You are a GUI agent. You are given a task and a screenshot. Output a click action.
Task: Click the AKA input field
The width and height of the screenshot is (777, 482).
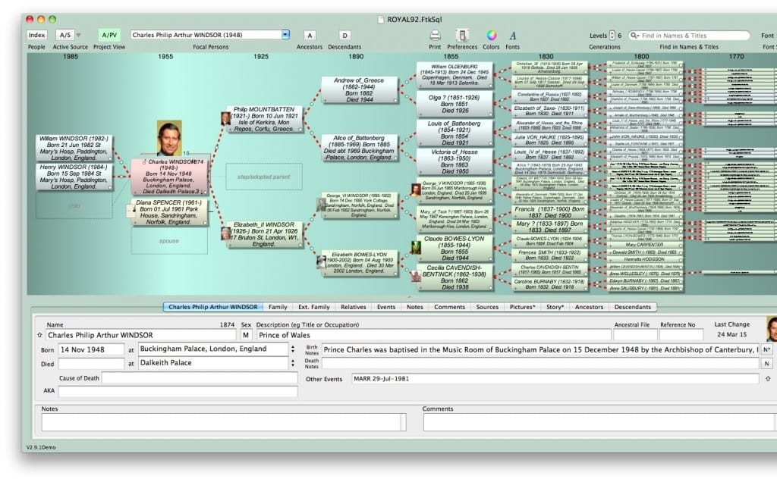tap(178, 391)
